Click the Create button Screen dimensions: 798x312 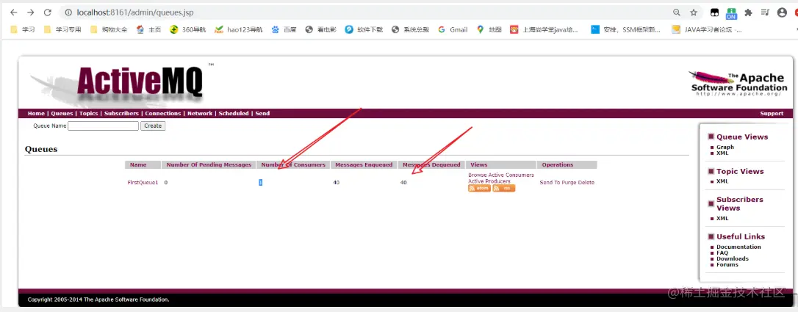coord(153,126)
